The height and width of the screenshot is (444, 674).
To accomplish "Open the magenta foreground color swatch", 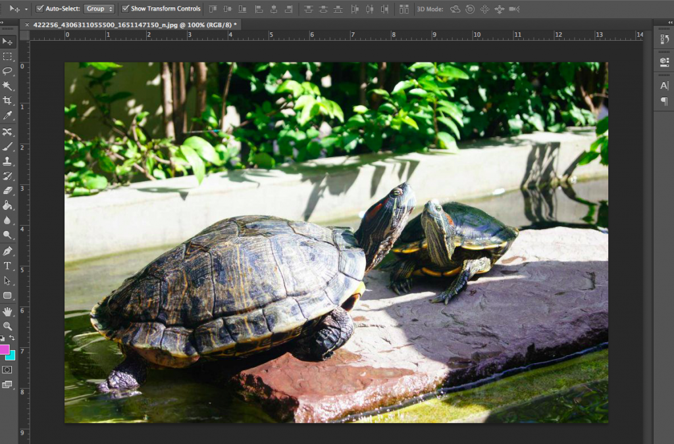I will click(x=4, y=349).
